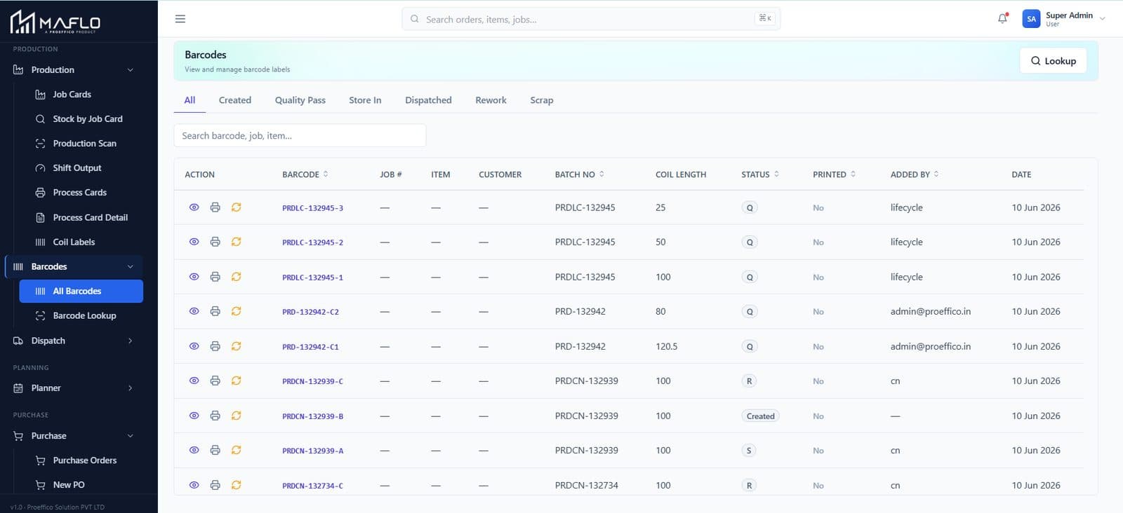Switch to the Rework tab
1123x513 pixels.
click(491, 100)
